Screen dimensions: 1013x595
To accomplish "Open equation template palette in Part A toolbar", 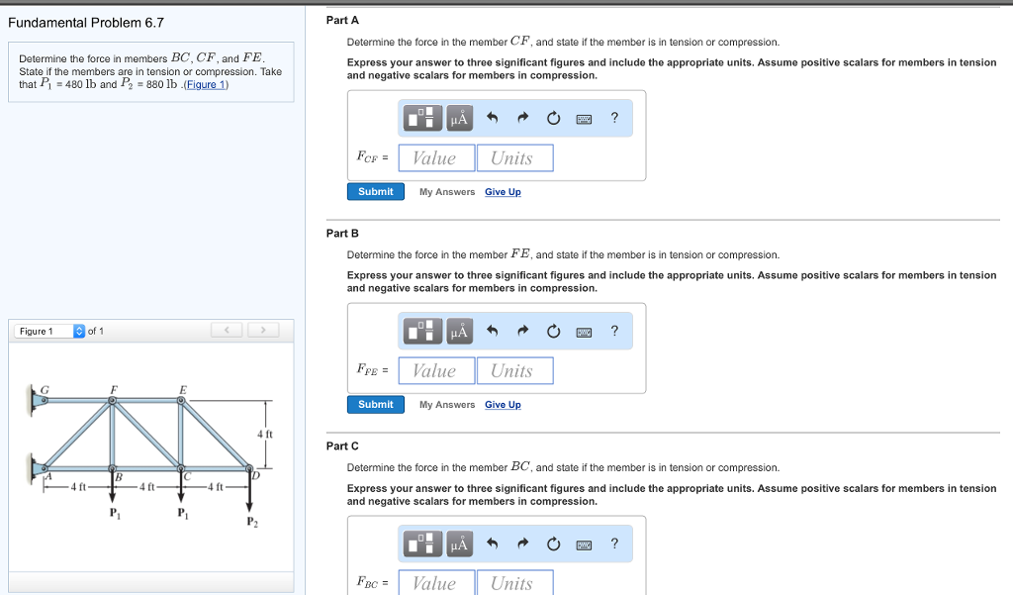I will point(421,118).
